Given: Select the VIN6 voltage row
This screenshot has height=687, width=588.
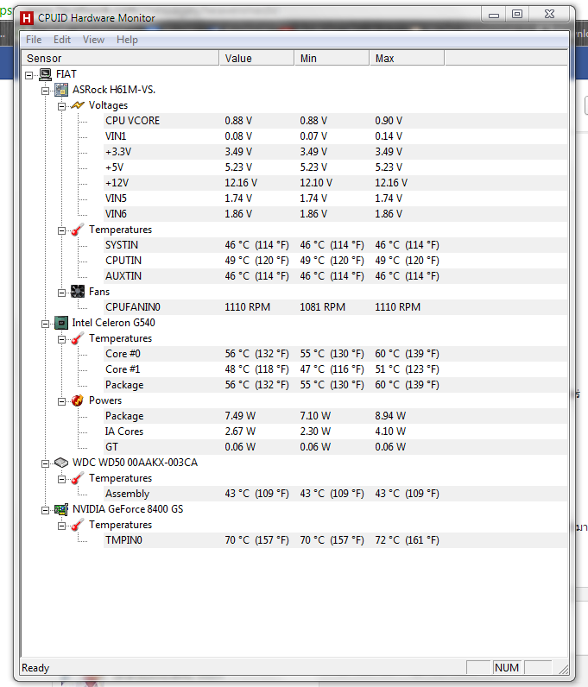Looking at the screenshot, I should click(x=335, y=214).
